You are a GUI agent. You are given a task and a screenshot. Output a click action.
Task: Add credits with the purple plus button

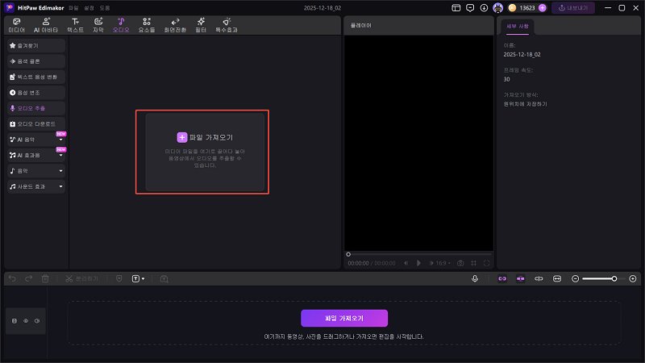542,8
